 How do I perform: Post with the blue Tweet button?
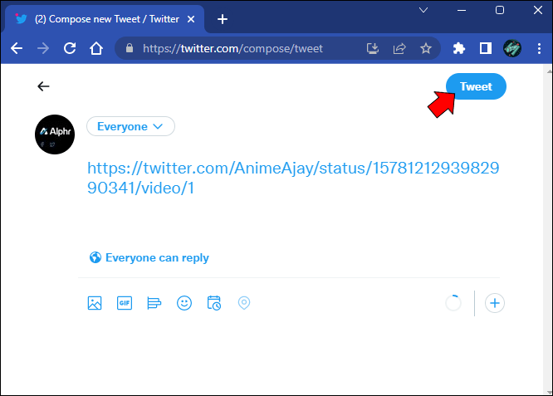click(x=476, y=86)
